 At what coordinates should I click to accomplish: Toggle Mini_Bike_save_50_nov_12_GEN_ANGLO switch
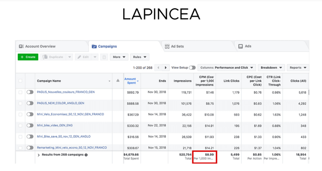click(30, 137)
